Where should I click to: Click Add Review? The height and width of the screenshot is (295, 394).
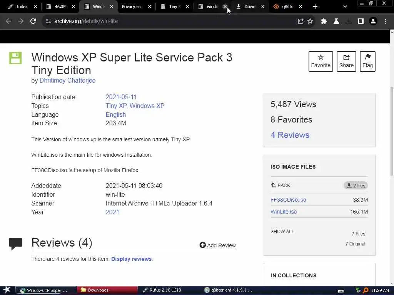point(218,245)
